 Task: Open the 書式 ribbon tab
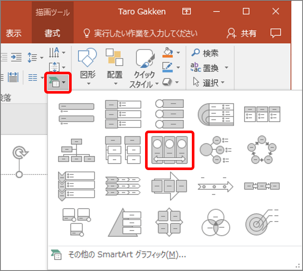click(x=52, y=33)
